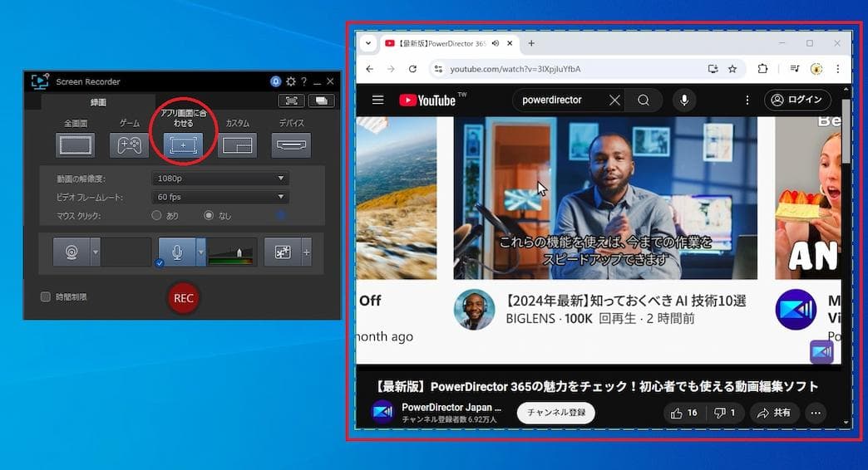Clear the YouTube search text

(614, 100)
